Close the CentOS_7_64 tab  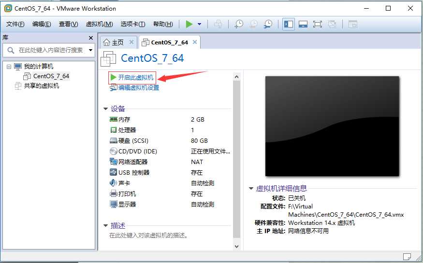[195, 42]
